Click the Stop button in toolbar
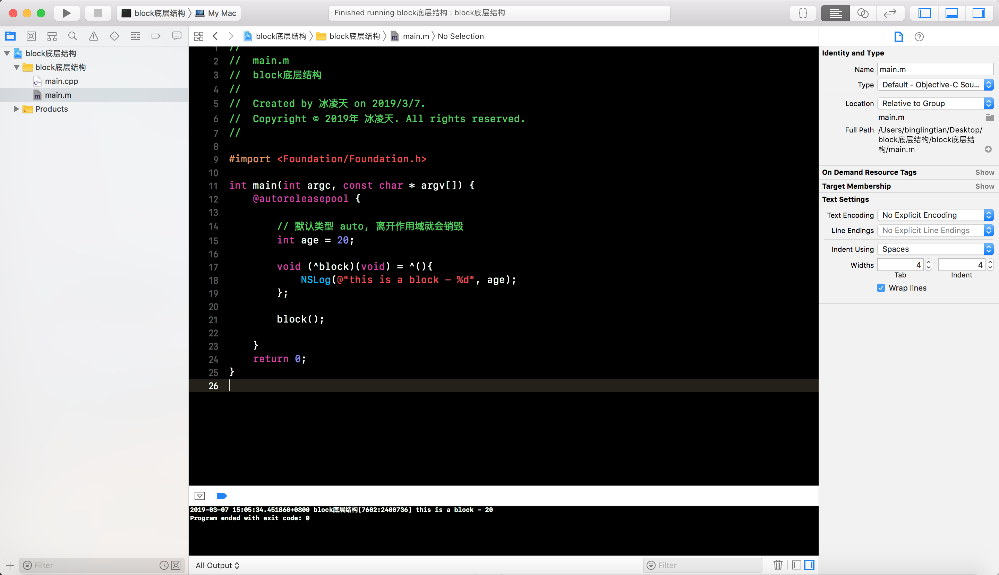Screen dimensions: 999x575 [x=98, y=13]
